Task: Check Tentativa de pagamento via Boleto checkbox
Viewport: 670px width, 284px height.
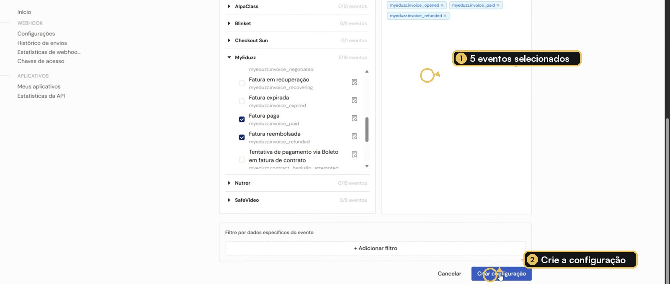Action: coord(242,160)
